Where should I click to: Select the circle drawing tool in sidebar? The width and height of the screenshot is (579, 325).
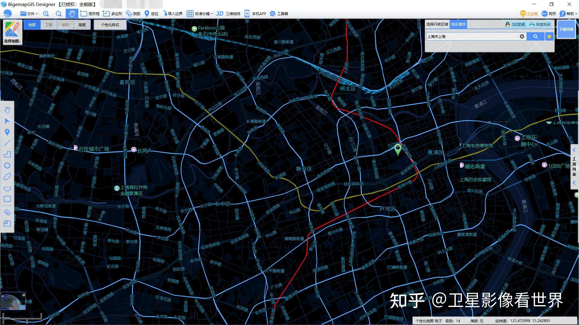[x=7, y=166]
